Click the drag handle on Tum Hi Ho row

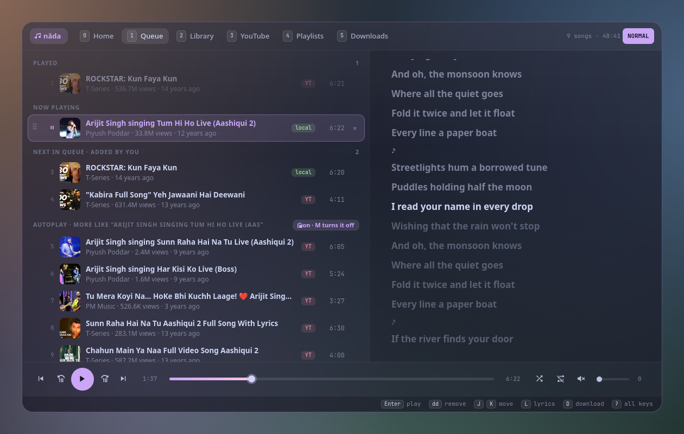[35, 127]
